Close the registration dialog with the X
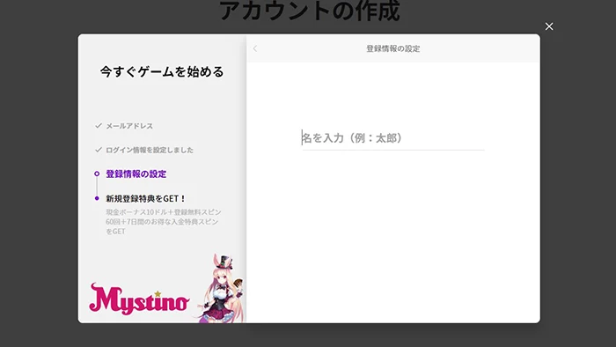 [549, 26]
